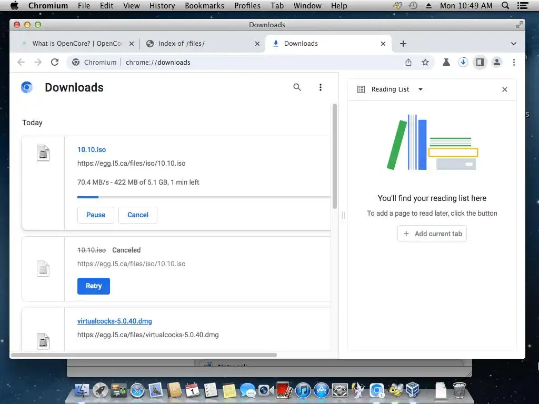Open the flask experiments icon in toolbar

point(446,62)
